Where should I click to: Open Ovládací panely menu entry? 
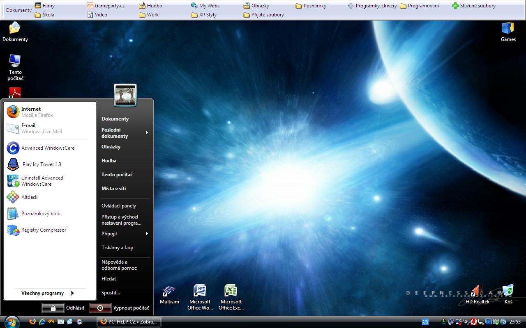119,206
